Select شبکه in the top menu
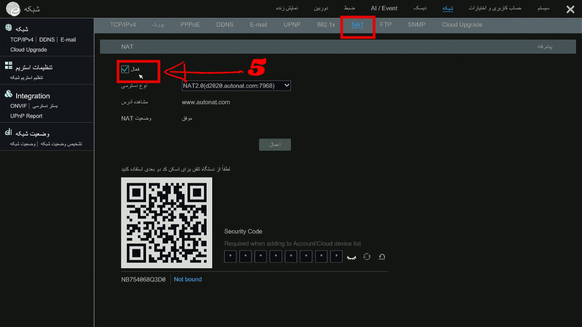This screenshot has height=327, width=582. pos(448,8)
